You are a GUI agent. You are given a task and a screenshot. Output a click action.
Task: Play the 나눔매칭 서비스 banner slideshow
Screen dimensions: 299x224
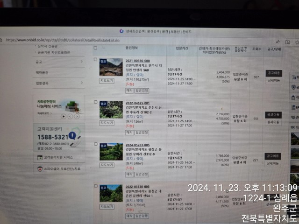(64, 116)
